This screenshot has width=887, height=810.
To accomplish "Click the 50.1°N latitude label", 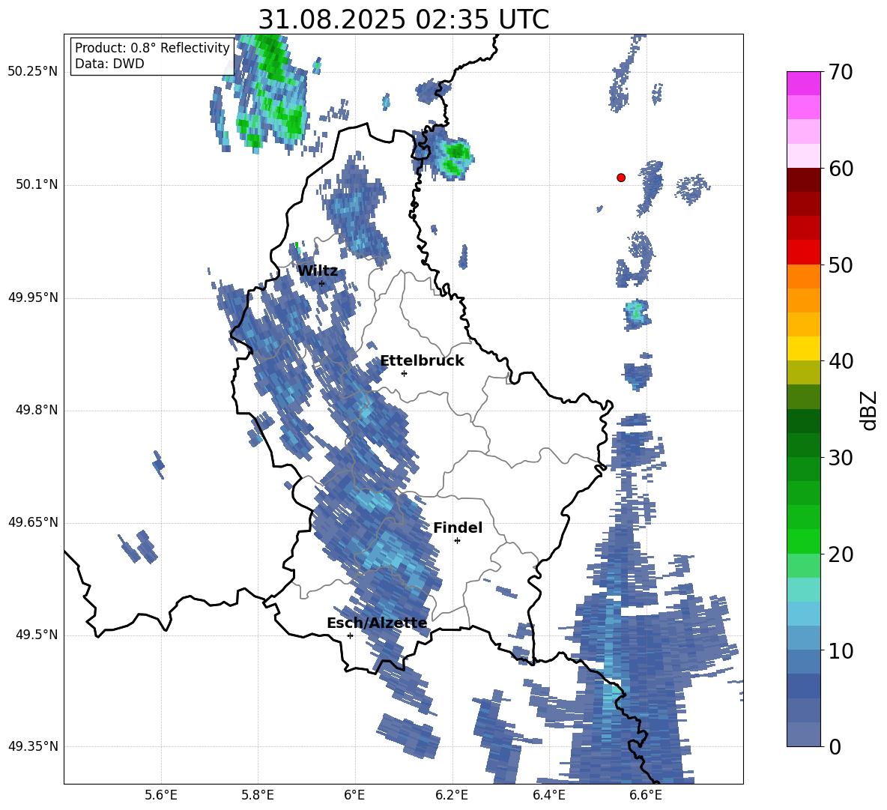I will (x=36, y=185).
